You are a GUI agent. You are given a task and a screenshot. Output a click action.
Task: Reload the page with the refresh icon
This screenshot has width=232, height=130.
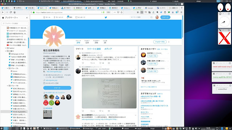(x=11, y=12)
